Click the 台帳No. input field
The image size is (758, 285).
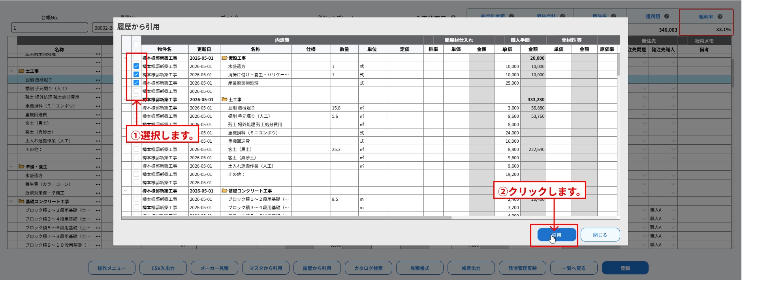coord(50,28)
